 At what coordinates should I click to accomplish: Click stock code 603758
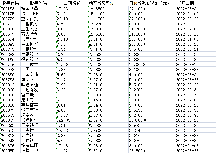coord(8,80)
